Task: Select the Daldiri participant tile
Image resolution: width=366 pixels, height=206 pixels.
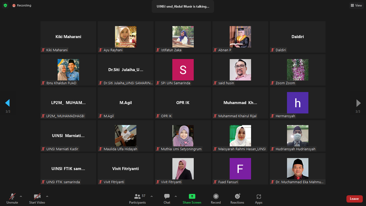Action: (x=298, y=37)
